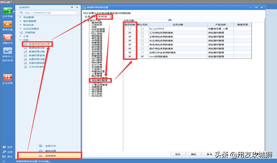This screenshot has height=163, width=277.
Task: Select 基础档案 in the product tree
Action: (x=97, y=22)
